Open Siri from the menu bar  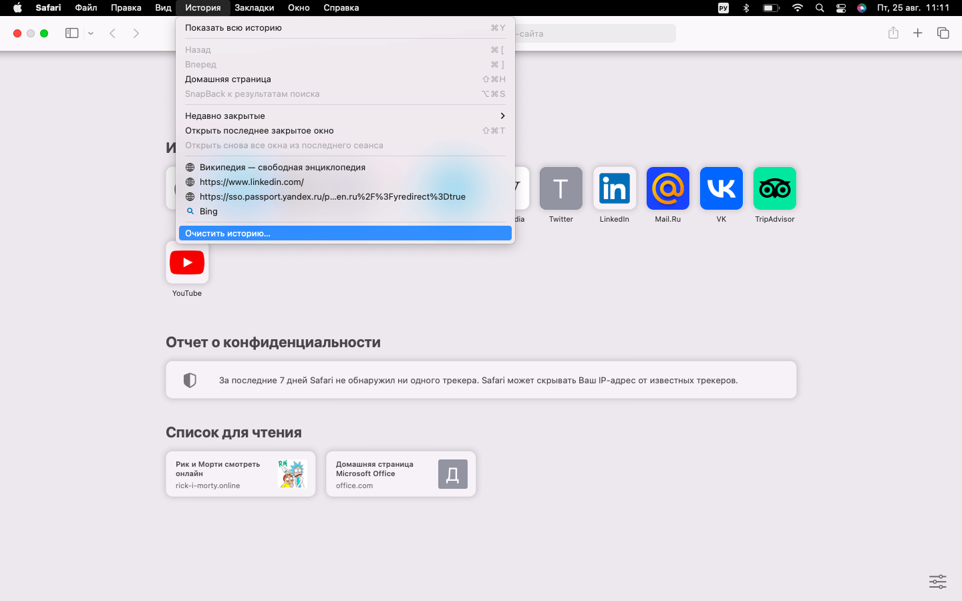[x=862, y=8]
